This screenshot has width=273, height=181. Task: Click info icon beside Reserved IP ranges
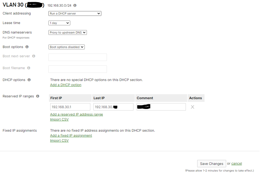(x=38, y=96)
